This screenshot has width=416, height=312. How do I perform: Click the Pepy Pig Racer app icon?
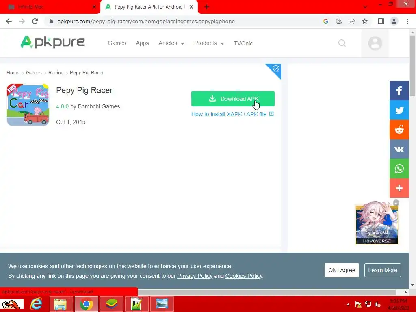(28, 105)
